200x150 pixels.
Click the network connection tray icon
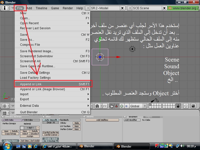(x=177, y=146)
